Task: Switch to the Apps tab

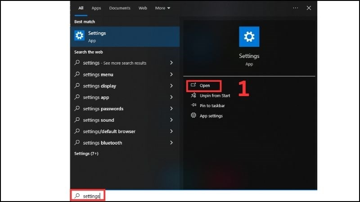Action: pyautogui.click(x=96, y=8)
